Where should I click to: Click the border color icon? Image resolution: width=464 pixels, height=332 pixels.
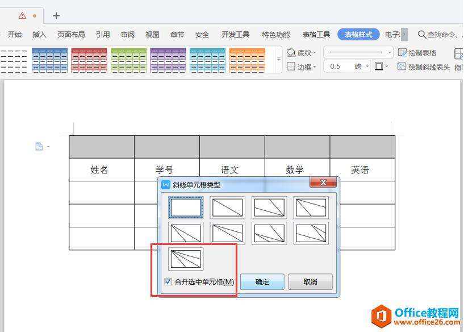click(x=379, y=66)
